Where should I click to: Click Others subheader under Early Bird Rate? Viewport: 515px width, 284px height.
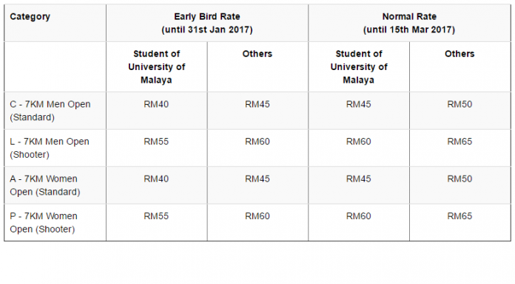pyautogui.click(x=257, y=54)
